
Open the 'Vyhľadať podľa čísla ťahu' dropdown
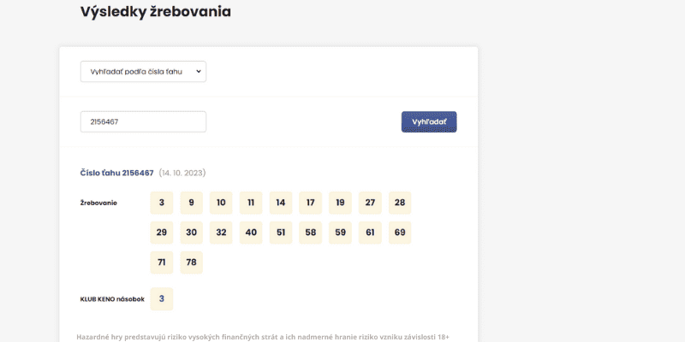point(143,72)
